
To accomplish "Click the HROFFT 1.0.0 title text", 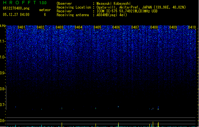I will click(x=25, y=3).
